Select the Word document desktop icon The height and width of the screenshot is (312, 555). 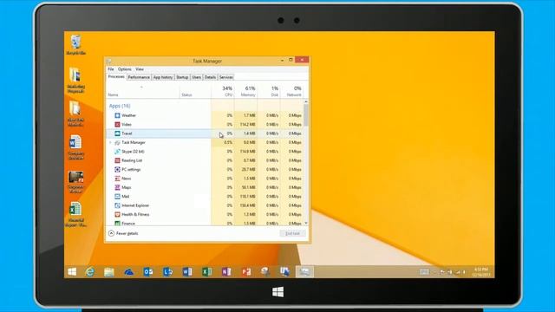tap(75, 147)
